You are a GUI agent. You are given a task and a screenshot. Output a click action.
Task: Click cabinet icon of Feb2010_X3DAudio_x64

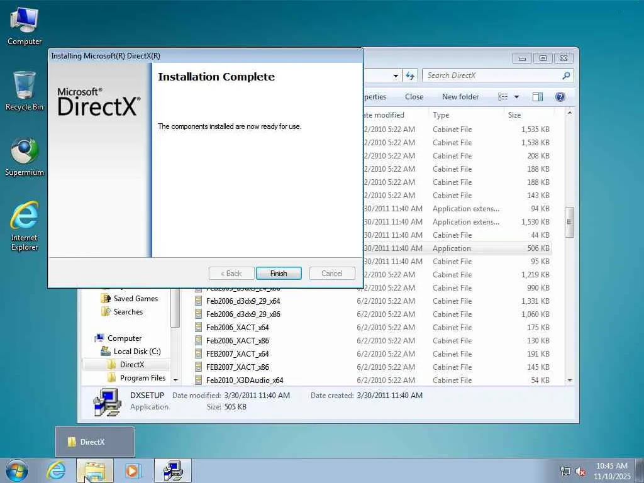click(x=198, y=380)
